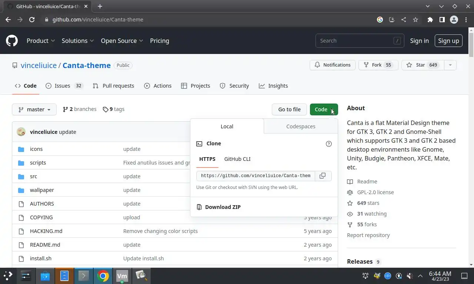Expand the Open Source menu
Screen dimensions: 474x284
pos(122,41)
